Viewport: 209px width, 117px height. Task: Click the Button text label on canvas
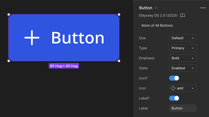point(78,38)
